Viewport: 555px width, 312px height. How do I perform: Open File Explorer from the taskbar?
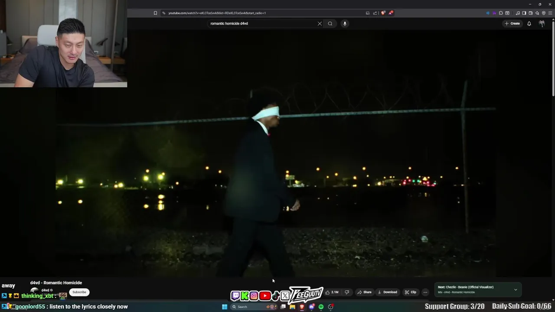pos(292,307)
